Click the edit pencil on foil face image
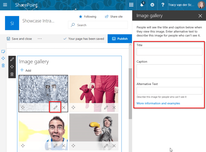Image resolution: width=206 pixels, height=152 pixels. tap(55, 107)
